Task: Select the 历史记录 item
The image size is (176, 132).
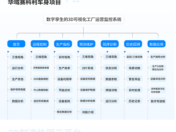Action: 134,101
